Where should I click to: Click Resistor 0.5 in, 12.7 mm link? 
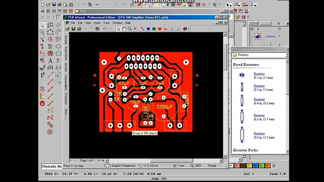[x=259, y=115]
